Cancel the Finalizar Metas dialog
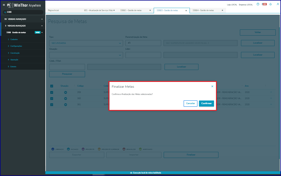 coord(190,104)
